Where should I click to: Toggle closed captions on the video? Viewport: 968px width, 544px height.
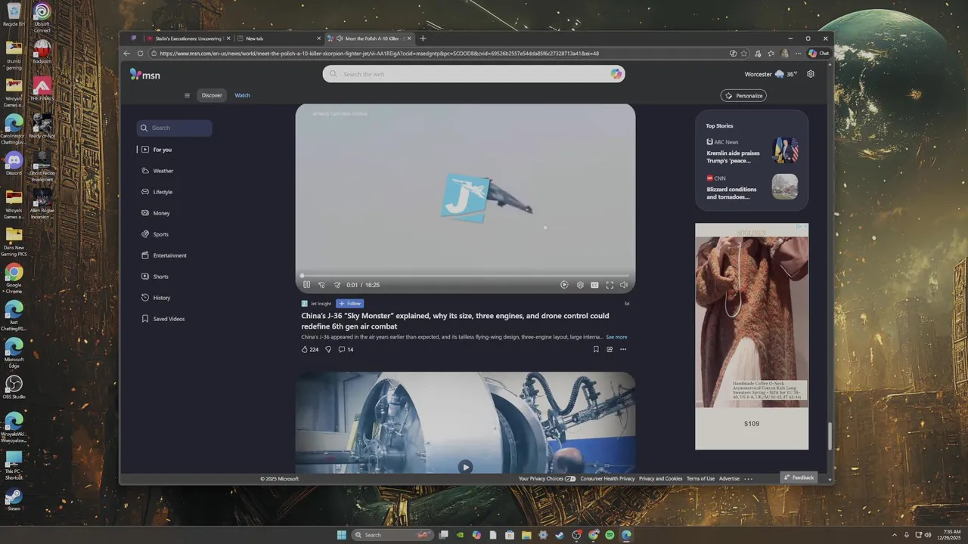[594, 285]
